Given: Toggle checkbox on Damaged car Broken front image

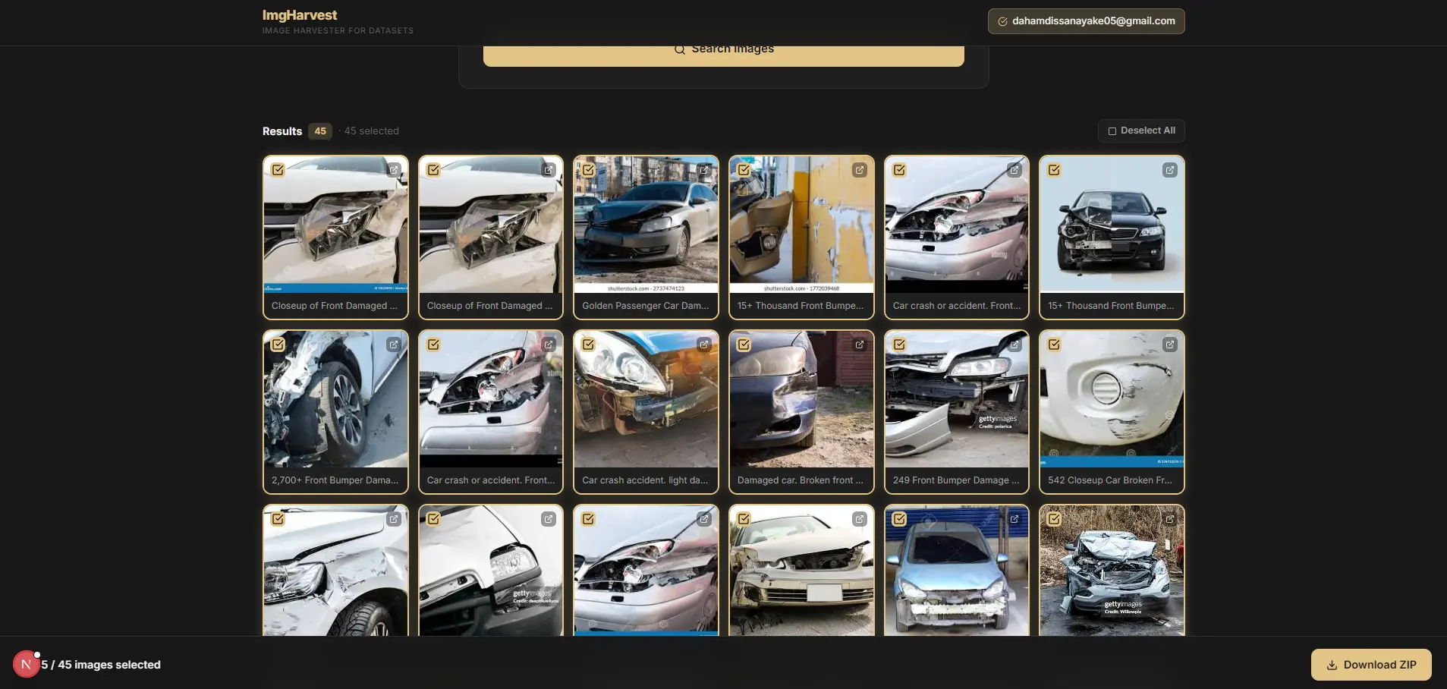Looking at the screenshot, I should click(x=744, y=344).
